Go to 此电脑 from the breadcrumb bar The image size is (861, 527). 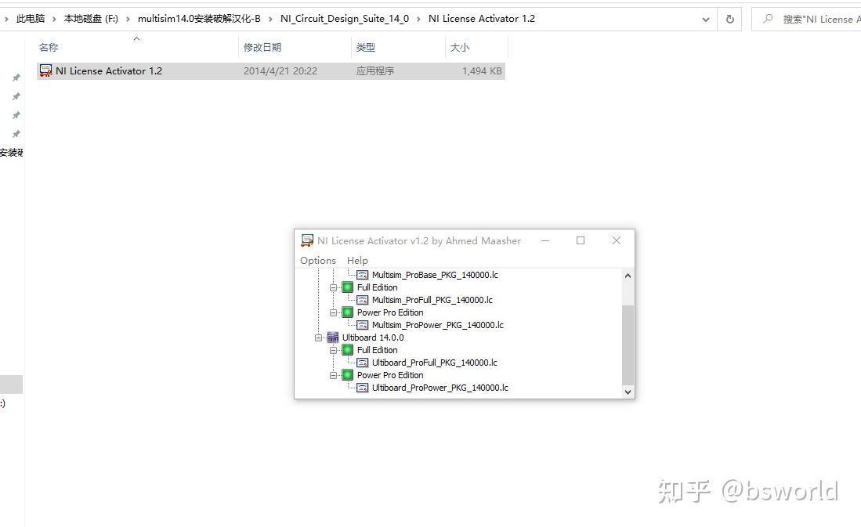(28, 18)
